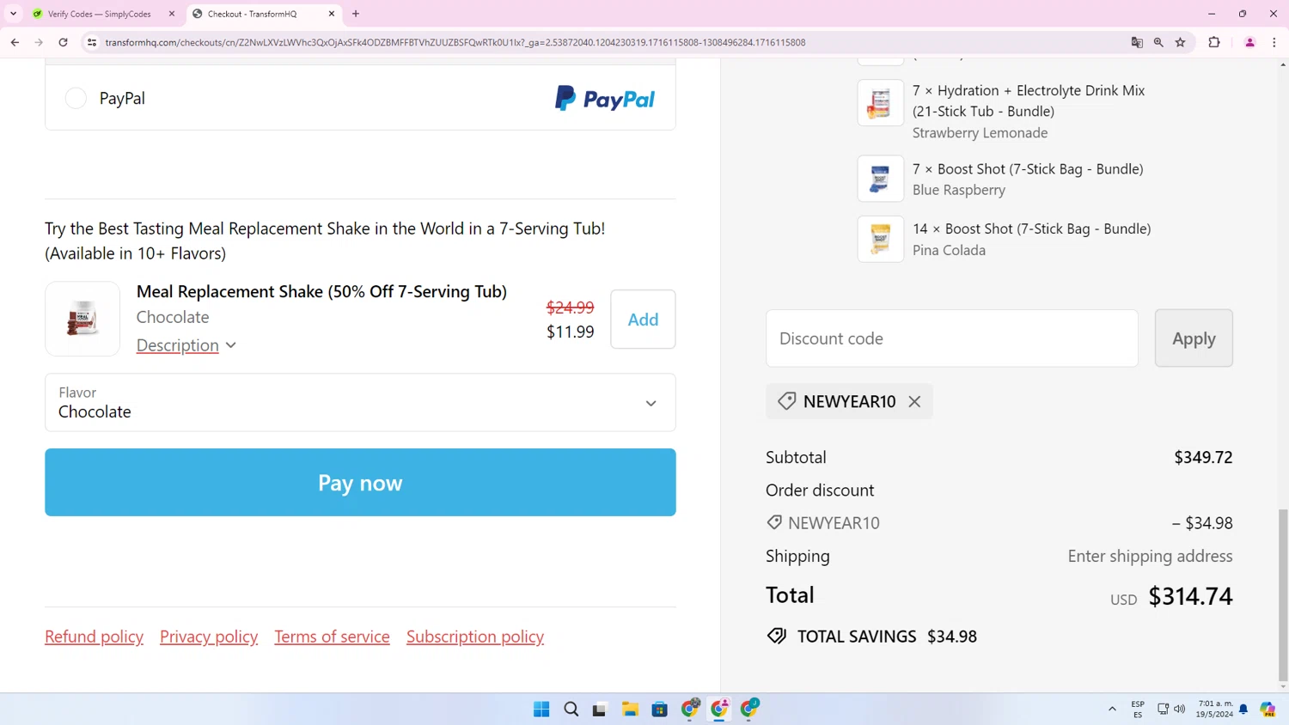Remove the NEWYEAR10 discount tag
This screenshot has width=1289, height=725.
pyautogui.click(x=914, y=401)
